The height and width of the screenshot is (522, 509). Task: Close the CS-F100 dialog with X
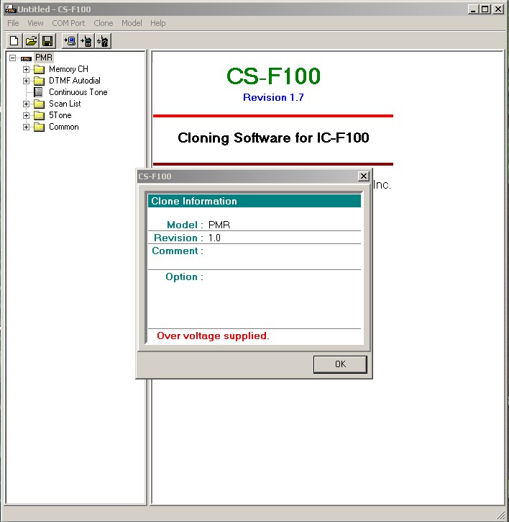364,176
